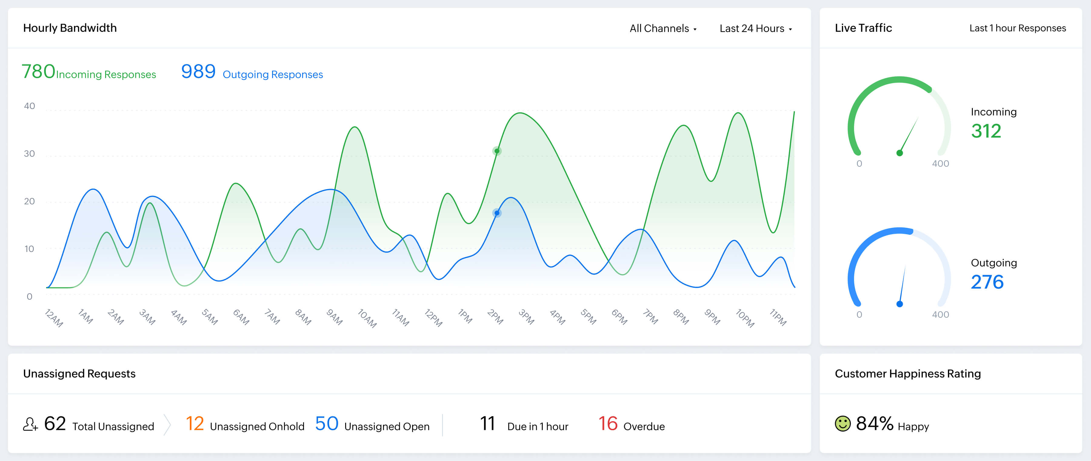Click chevron arrow after Total Unassigned
Viewport: 1091px width, 461px height.
(167, 424)
